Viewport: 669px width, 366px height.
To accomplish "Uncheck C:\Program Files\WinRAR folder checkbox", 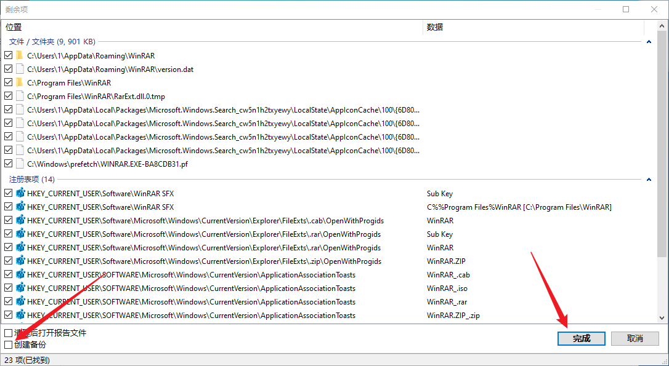I will [x=8, y=82].
